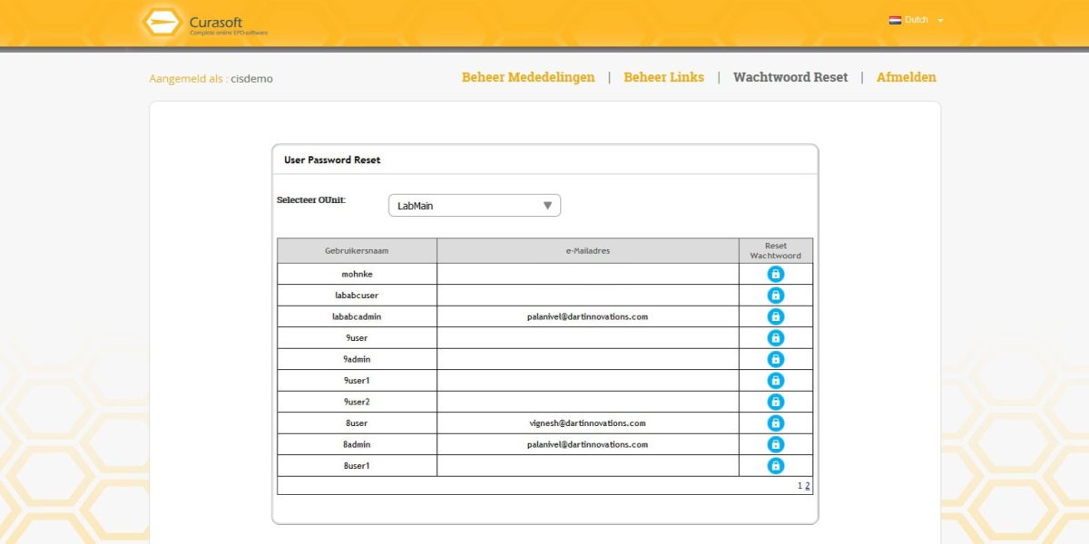Reset password for 9user1
Image resolution: width=1089 pixels, height=544 pixels.
point(776,380)
